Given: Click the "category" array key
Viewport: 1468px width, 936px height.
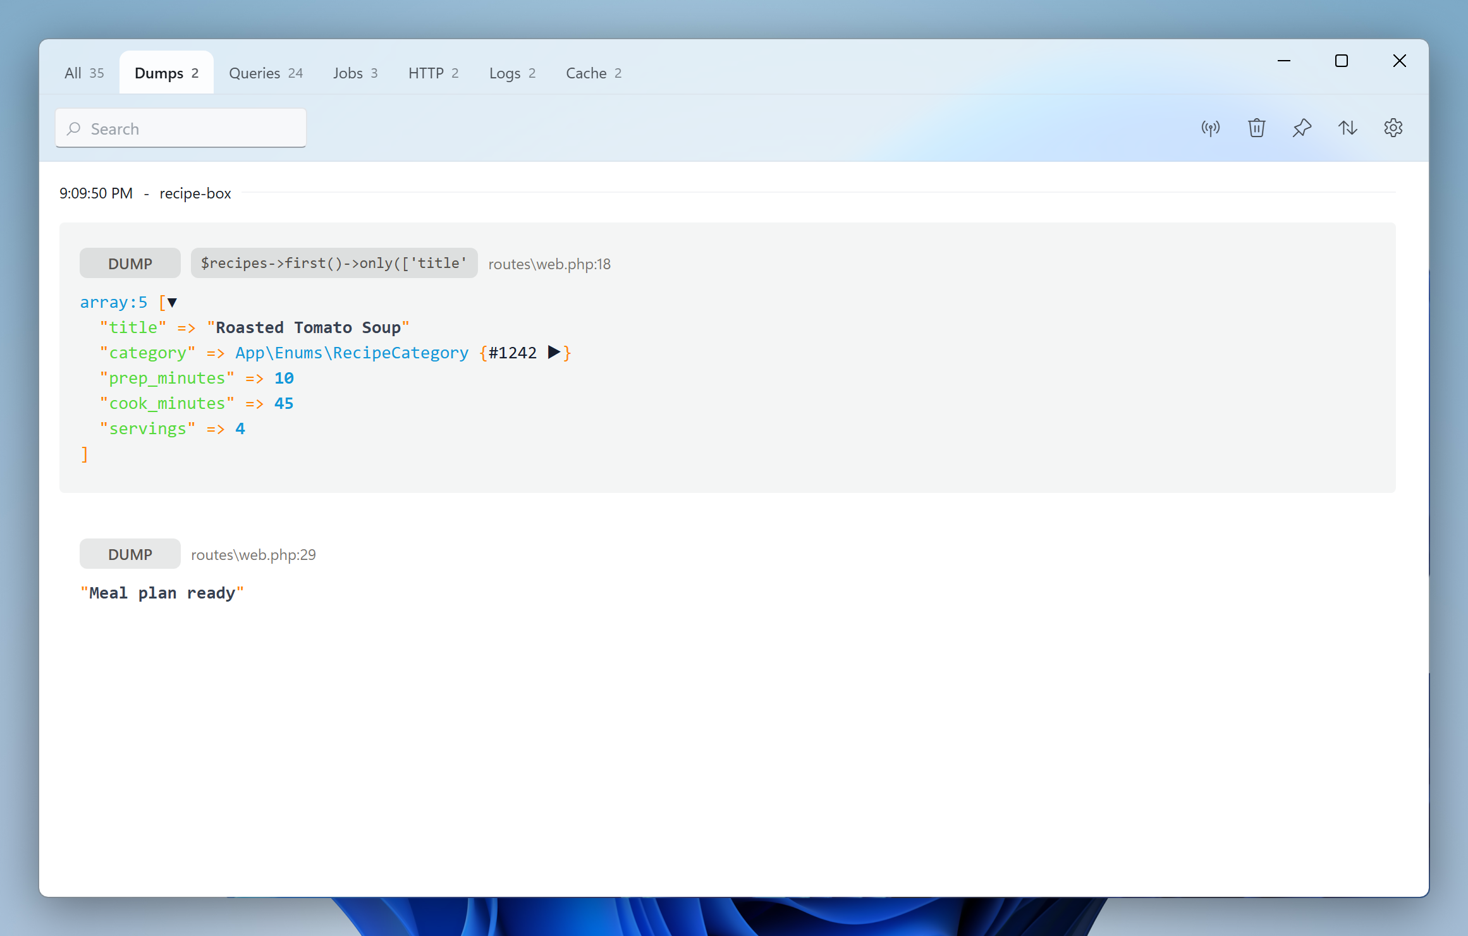Looking at the screenshot, I should click(x=147, y=353).
